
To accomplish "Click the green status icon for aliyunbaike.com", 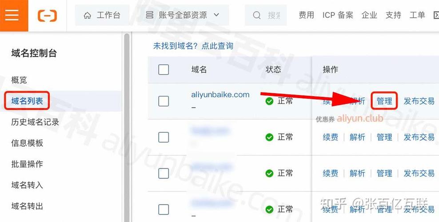I will click(x=269, y=101).
